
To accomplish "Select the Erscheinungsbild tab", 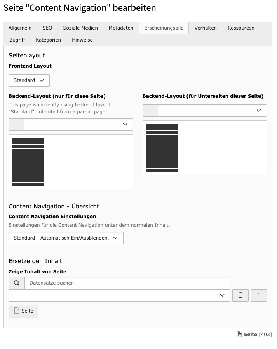I will click(164, 28).
